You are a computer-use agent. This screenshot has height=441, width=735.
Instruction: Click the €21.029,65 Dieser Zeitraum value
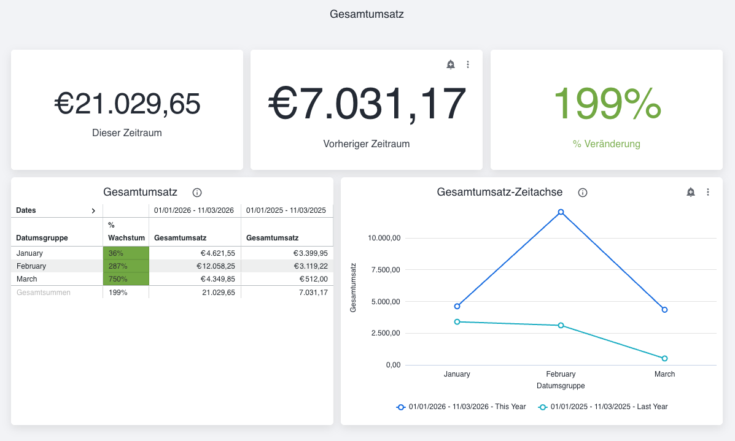pos(127,104)
